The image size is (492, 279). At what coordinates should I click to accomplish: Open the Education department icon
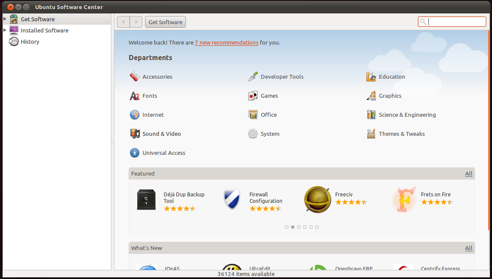tap(371, 77)
